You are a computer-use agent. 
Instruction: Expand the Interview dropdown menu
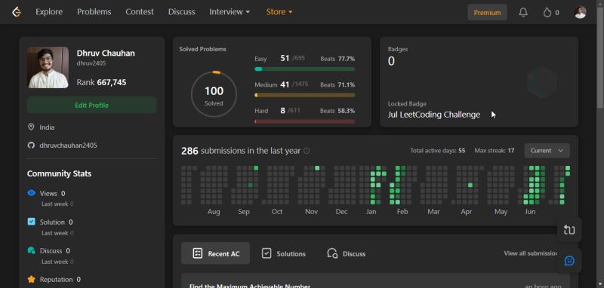(230, 12)
